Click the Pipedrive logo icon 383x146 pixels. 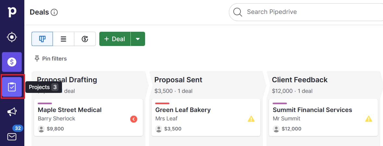click(12, 12)
